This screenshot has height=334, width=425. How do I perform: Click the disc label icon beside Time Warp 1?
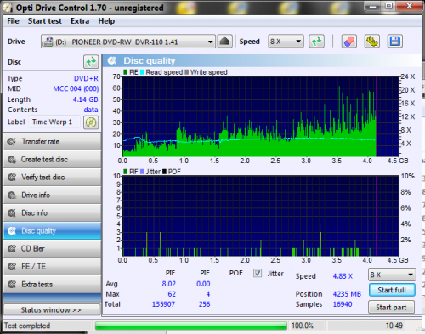(x=91, y=122)
